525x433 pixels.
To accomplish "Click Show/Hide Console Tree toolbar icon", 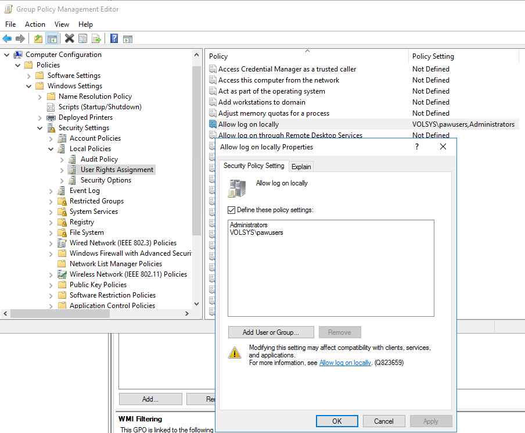I will [52, 38].
